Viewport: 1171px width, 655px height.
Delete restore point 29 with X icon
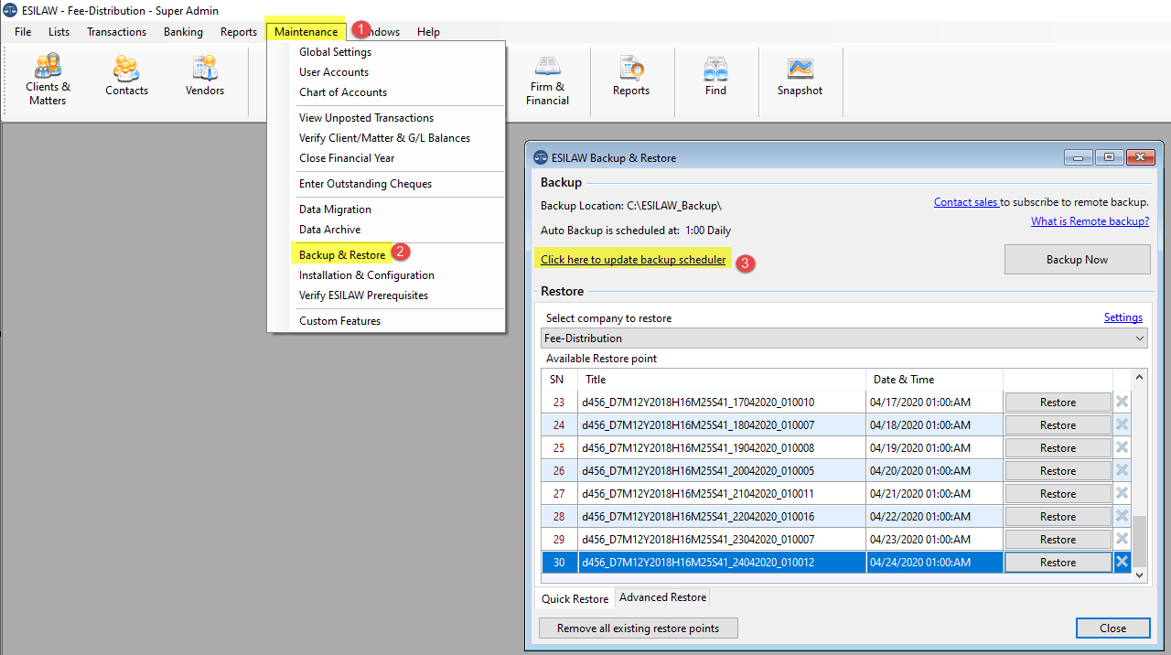(x=1122, y=539)
